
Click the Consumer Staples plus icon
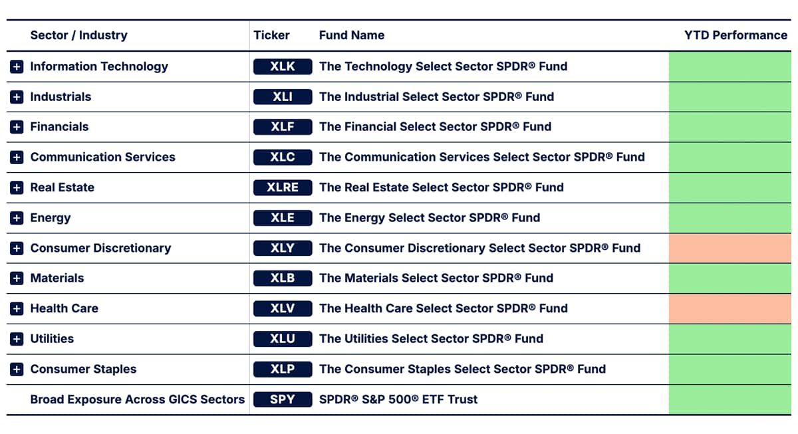17,370
